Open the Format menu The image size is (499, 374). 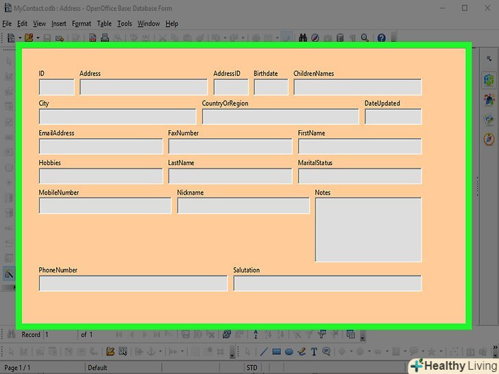82,23
